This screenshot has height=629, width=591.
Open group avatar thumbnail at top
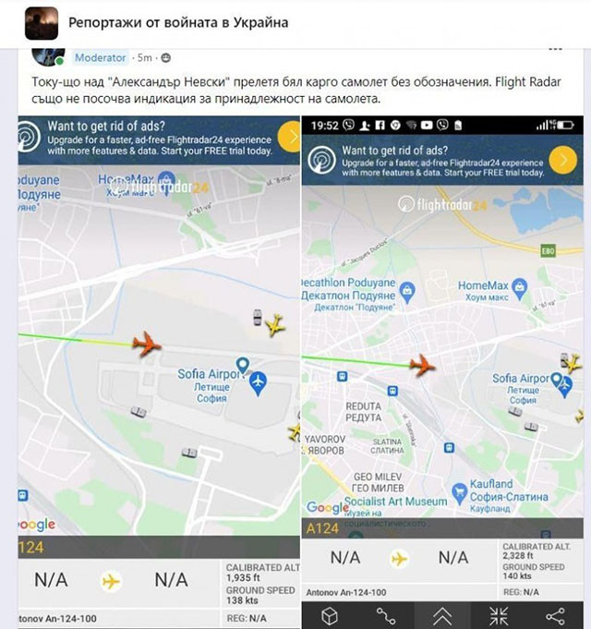42,23
